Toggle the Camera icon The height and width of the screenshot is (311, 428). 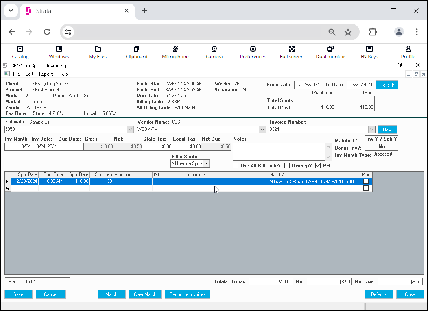point(214,52)
